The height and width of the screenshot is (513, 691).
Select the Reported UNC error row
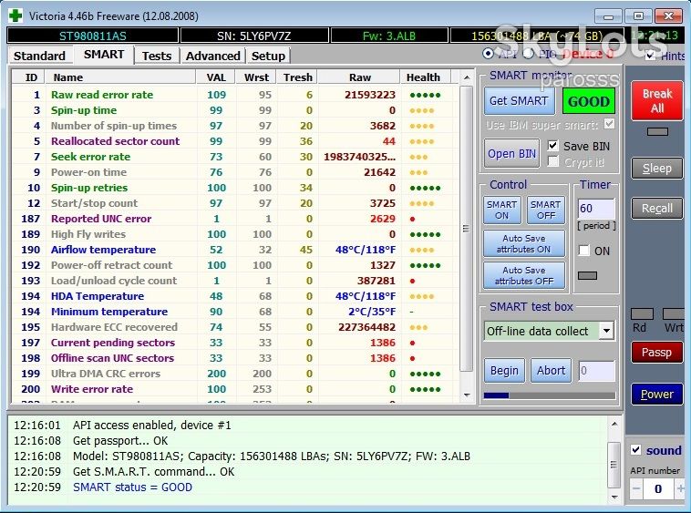pos(235,219)
